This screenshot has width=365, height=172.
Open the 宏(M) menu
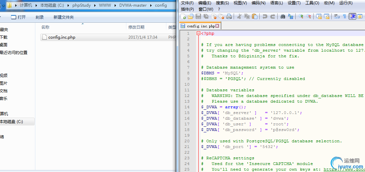(x=329, y=3)
